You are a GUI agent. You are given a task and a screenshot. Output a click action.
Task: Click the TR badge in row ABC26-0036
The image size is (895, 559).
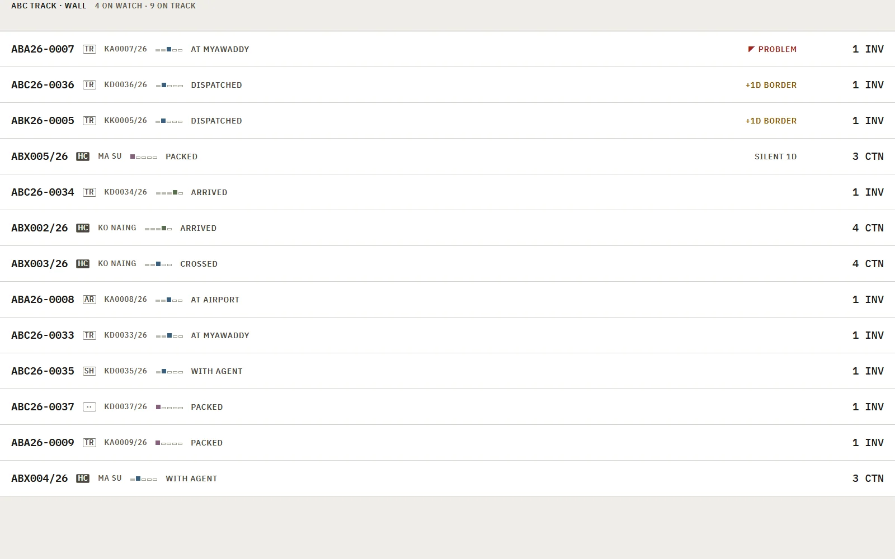tap(89, 85)
